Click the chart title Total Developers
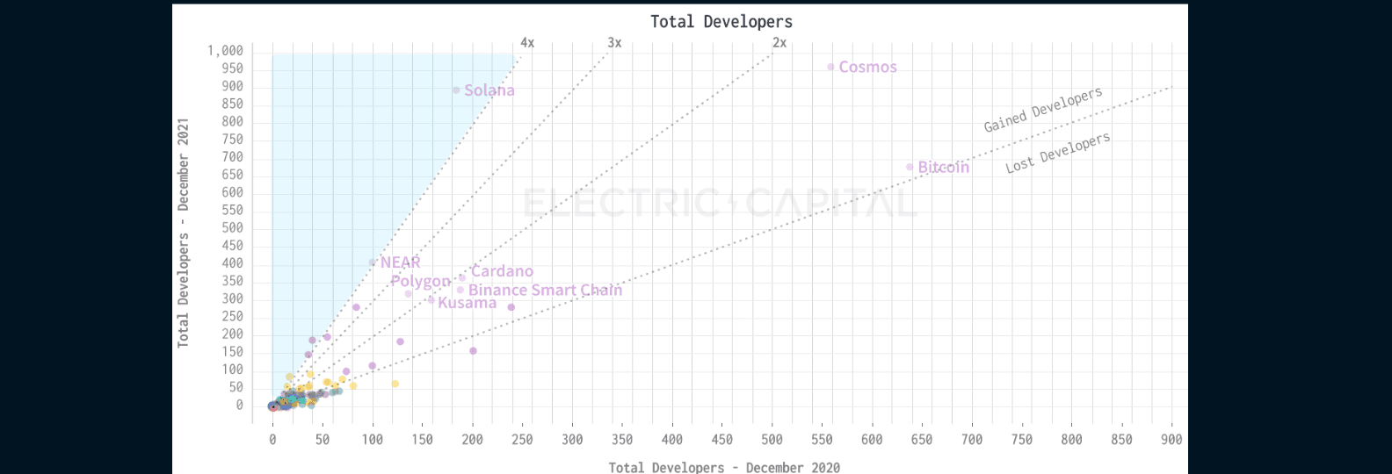 tap(721, 22)
